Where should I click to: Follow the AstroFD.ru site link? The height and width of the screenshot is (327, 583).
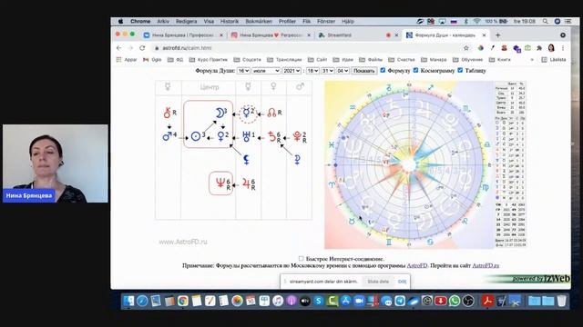pos(486,266)
